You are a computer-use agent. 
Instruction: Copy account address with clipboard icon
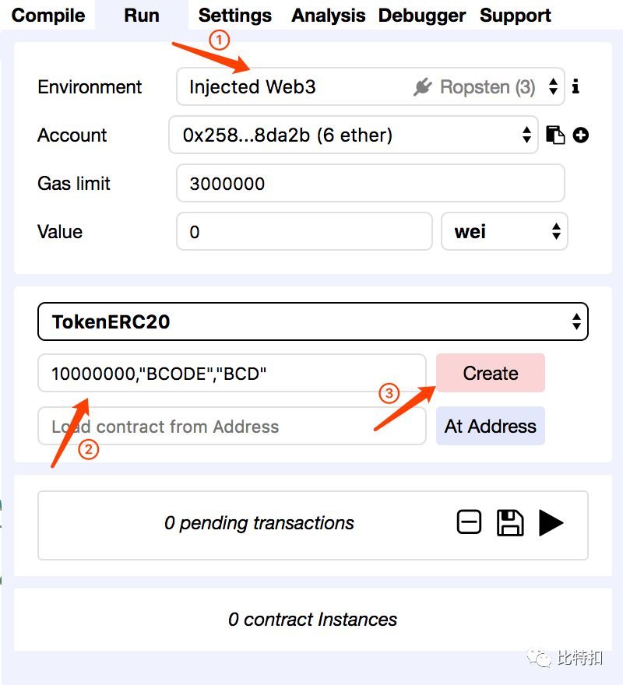pyautogui.click(x=555, y=135)
